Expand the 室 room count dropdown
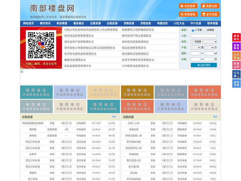The height and width of the screenshot is (181, 241). (195, 48)
